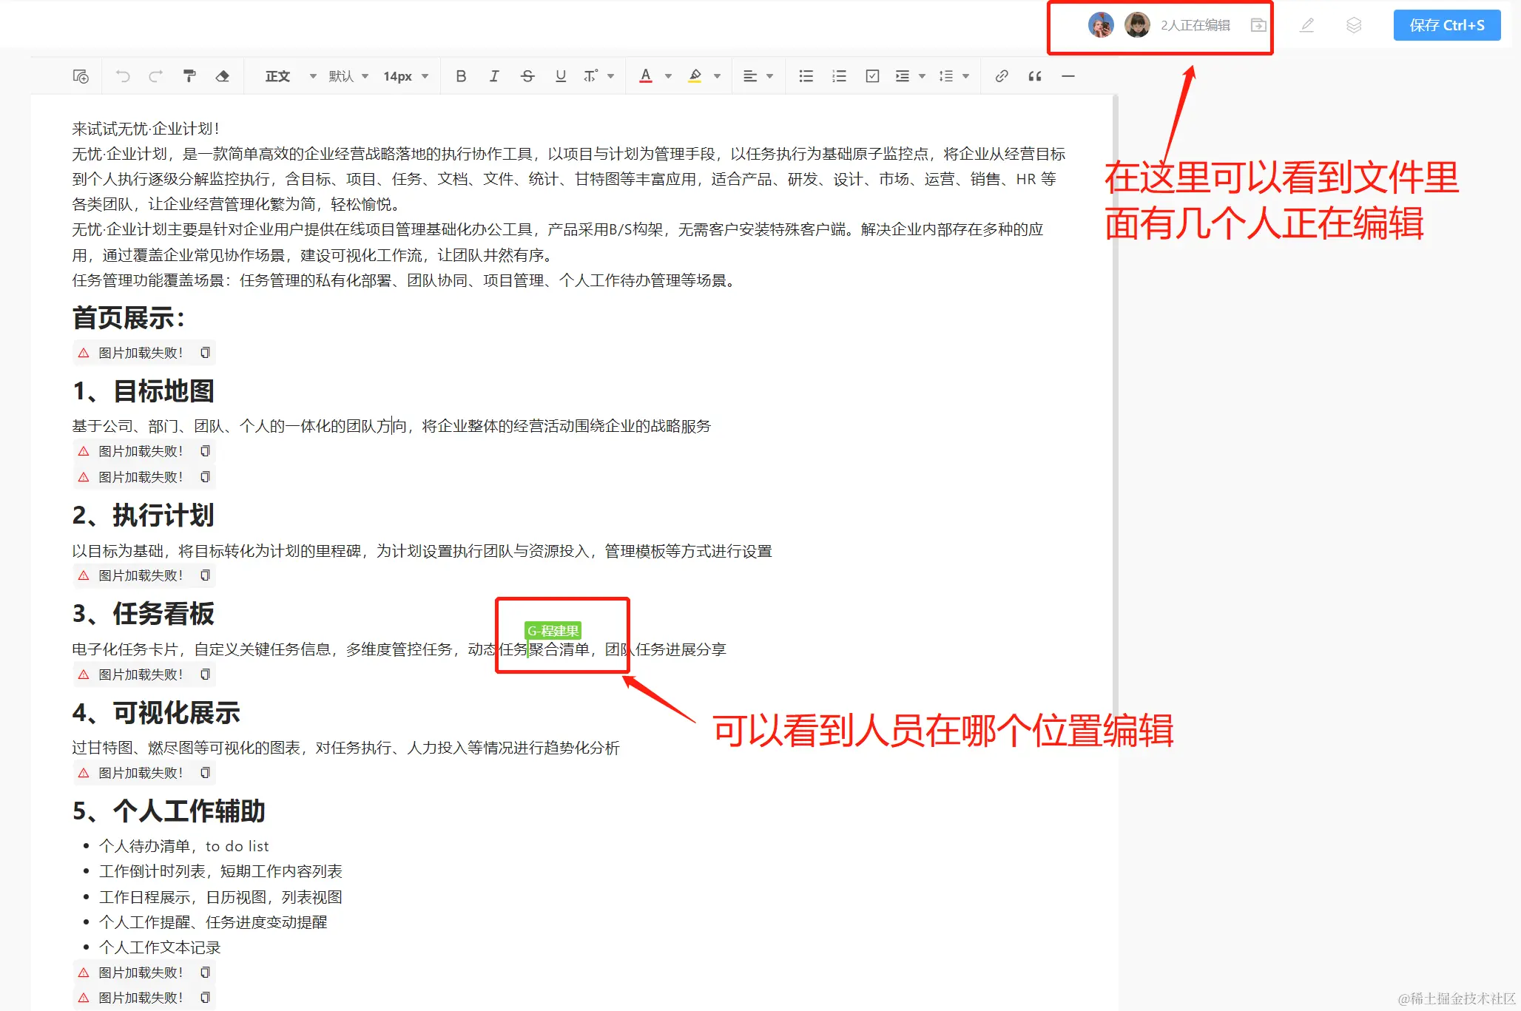Image resolution: width=1521 pixels, height=1011 pixels.
Task: Expand the alignment options arrow
Action: 770,76
